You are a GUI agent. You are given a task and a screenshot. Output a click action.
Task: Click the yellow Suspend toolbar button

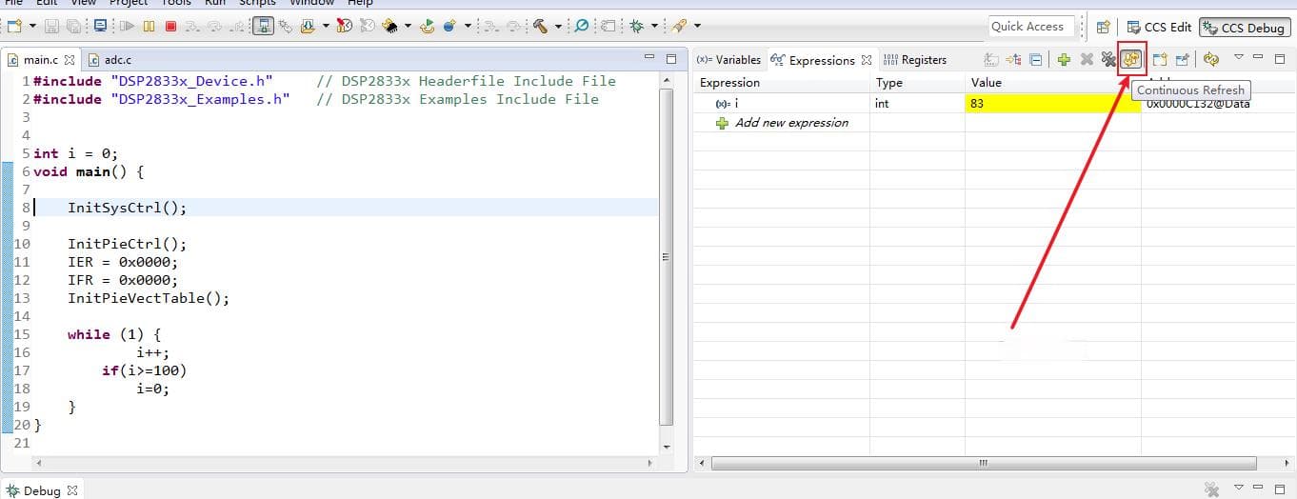tap(149, 26)
